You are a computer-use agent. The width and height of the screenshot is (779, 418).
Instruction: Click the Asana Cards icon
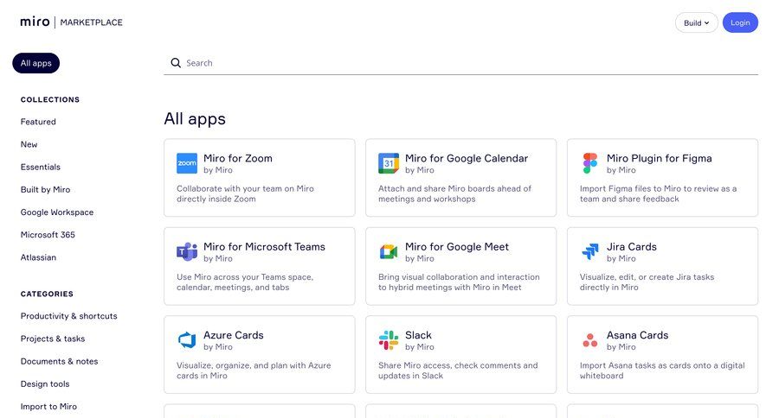pos(590,340)
